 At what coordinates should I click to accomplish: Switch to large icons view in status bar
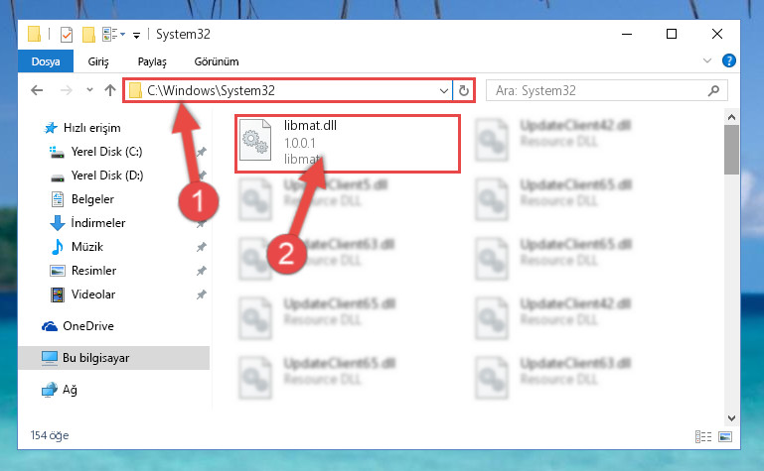point(725,436)
